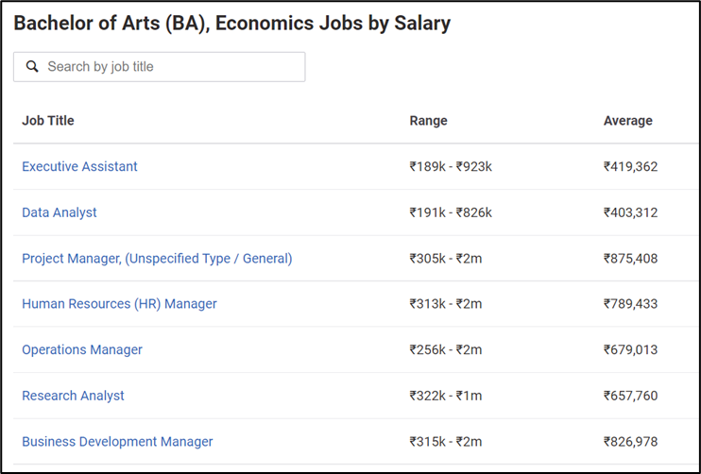This screenshot has height=474, width=701.
Task: Open the Project Manager (Unspecified Type / General) link
Action: [157, 259]
